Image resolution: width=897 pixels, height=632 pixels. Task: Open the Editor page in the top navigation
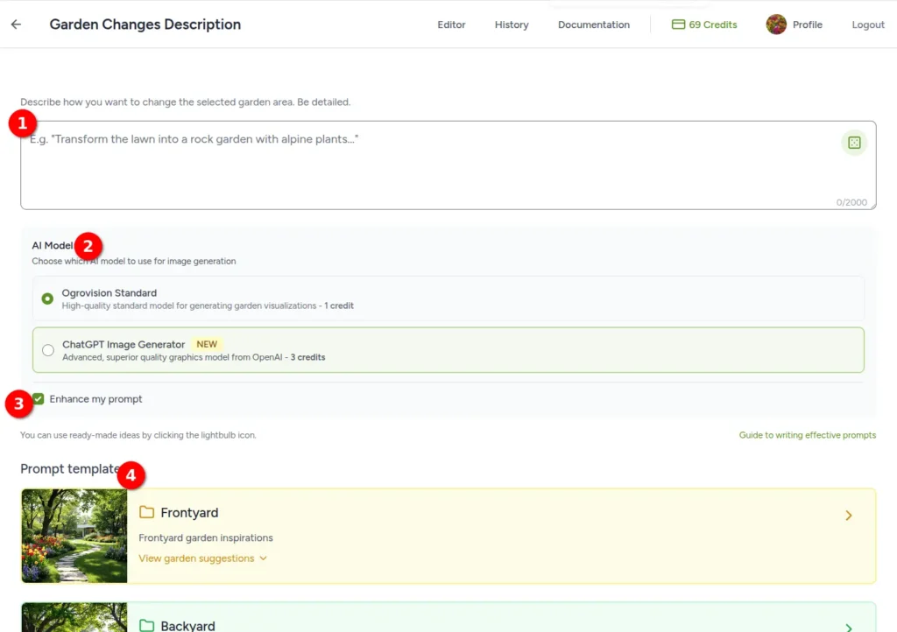point(451,25)
